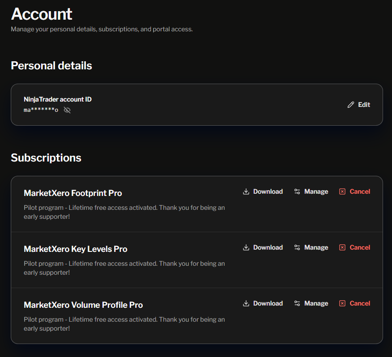Click the pencil icon beside Edit
Screen dimensions: 392x357
click(x=351, y=105)
